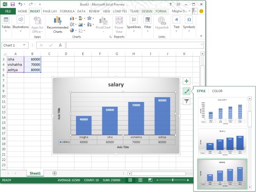Open the Insert Line Chart dropdown
The image size is (256, 192).
pyautogui.click(x=73, y=24)
